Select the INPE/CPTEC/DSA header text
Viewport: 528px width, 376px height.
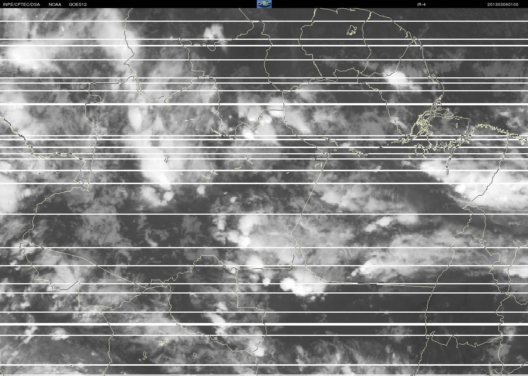pyautogui.click(x=21, y=4)
